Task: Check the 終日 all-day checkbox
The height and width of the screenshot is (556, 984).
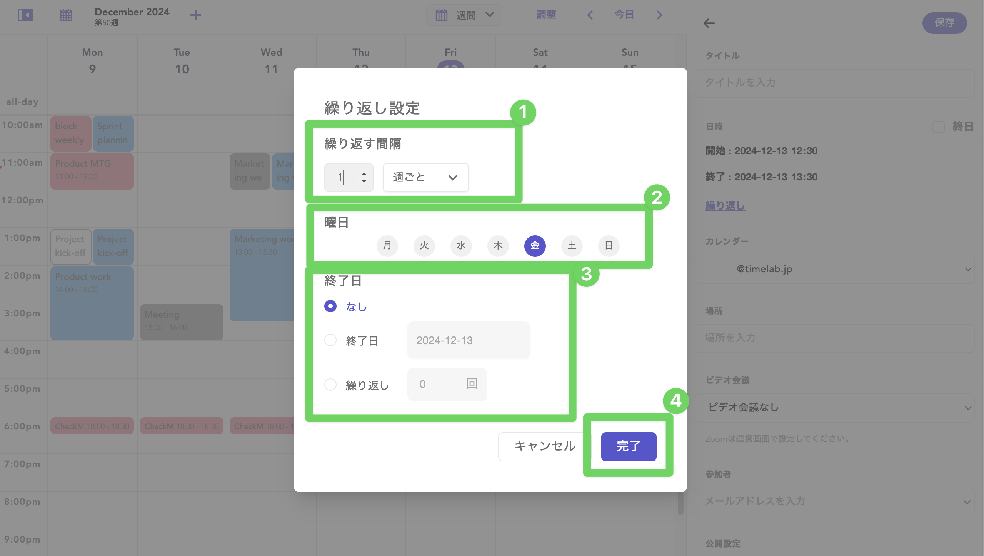Action: tap(938, 127)
